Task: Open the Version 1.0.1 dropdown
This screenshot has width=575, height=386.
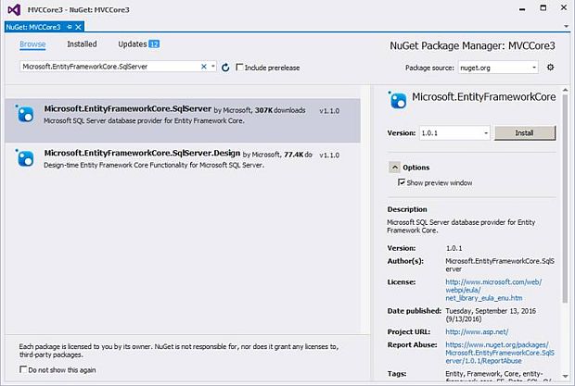Action: tap(486, 132)
